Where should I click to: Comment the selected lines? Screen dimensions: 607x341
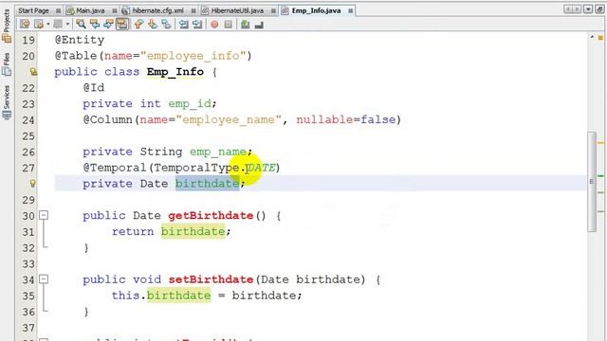tap(245, 25)
